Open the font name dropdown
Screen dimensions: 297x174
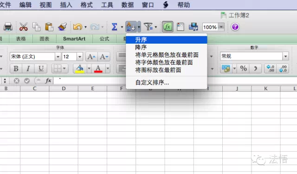pos(58,57)
